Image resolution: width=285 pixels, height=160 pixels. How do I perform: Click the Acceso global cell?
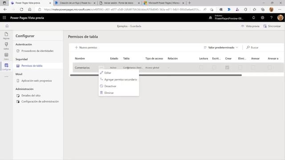point(152,68)
